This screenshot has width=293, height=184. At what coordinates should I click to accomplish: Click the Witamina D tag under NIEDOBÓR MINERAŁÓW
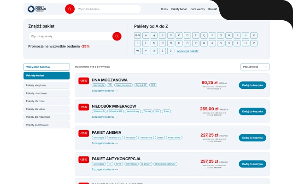[99, 111]
